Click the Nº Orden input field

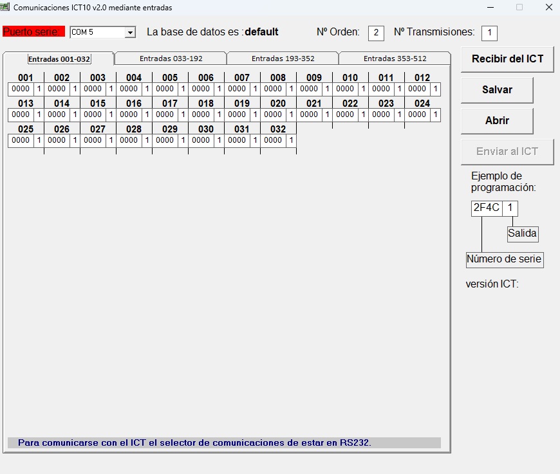click(376, 33)
